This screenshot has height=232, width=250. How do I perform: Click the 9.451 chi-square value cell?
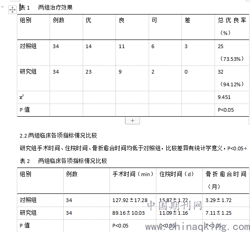click(x=232, y=97)
